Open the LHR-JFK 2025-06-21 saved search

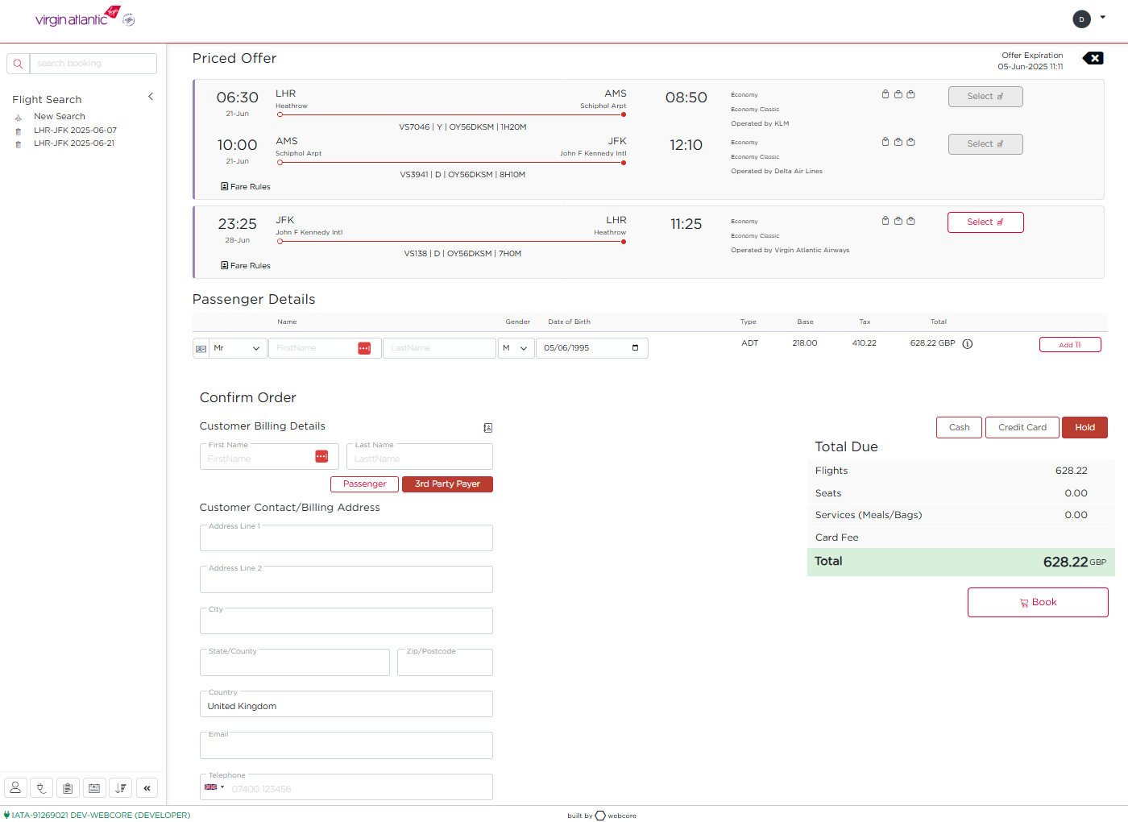(74, 143)
